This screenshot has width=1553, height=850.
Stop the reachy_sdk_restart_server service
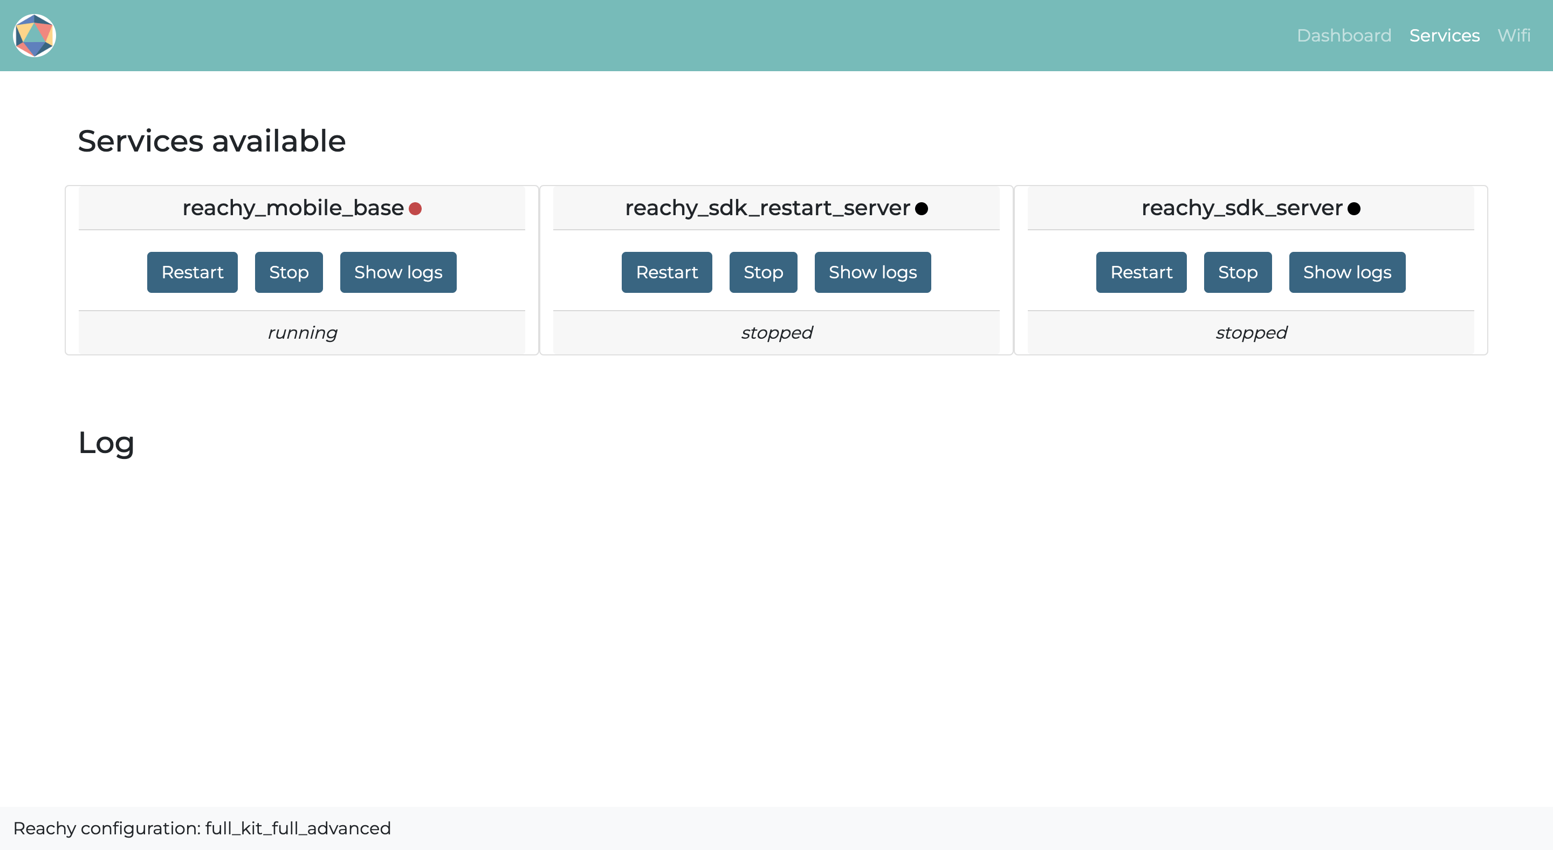coord(763,272)
